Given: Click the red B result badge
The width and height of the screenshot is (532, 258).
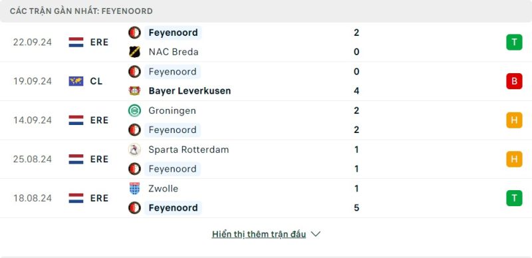Looking at the screenshot, I should coord(514,81).
